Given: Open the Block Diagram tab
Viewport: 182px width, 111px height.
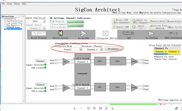Looking at the screenshot, I should (x=39, y=35).
